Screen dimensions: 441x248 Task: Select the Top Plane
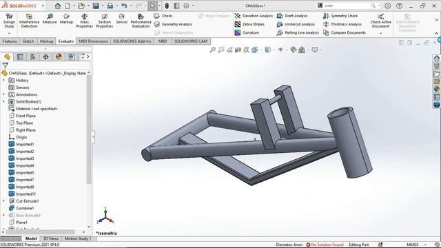[21, 123]
